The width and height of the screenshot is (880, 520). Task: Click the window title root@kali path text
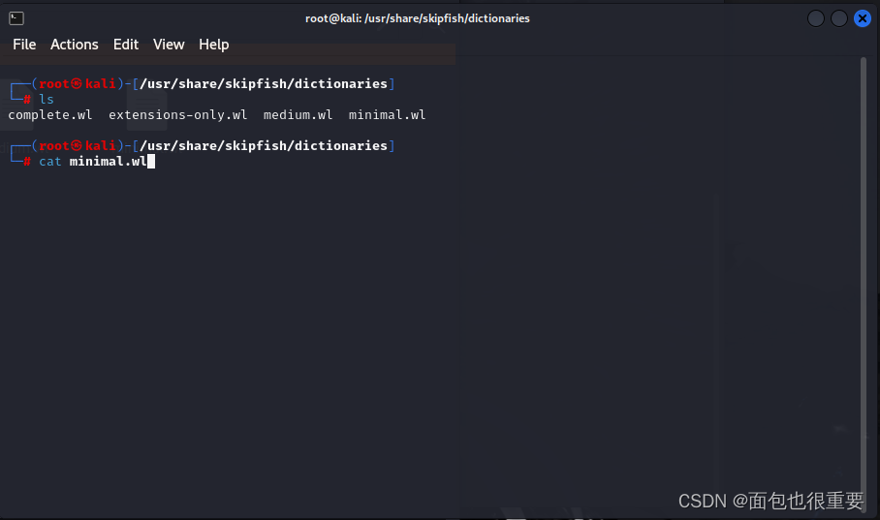click(418, 18)
